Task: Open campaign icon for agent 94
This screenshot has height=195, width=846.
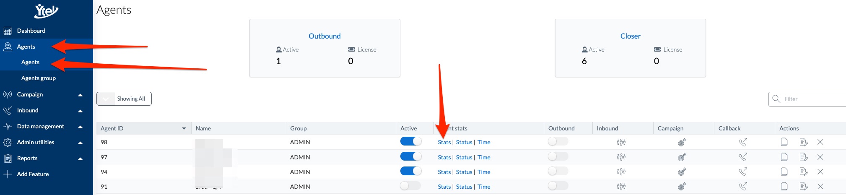Action: coord(682,172)
